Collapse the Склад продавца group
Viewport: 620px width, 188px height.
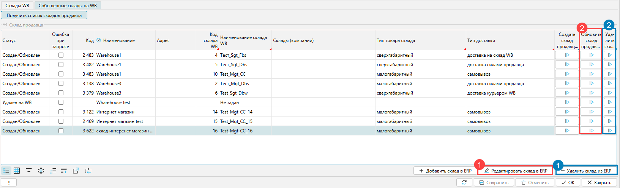pyautogui.click(x=5, y=25)
